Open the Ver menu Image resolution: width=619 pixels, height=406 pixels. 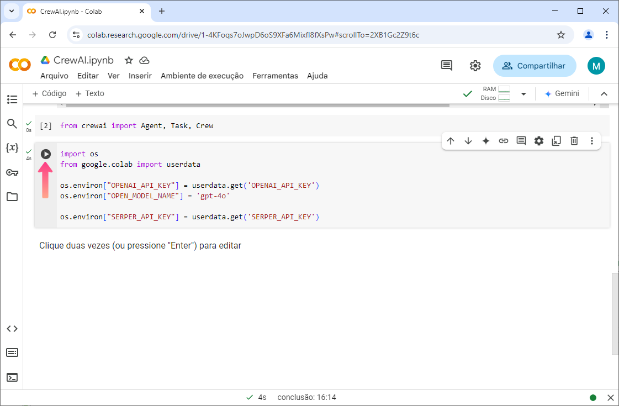coord(114,76)
